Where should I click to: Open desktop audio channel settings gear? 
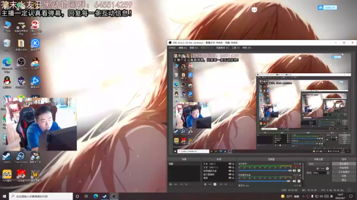point(299,171)
